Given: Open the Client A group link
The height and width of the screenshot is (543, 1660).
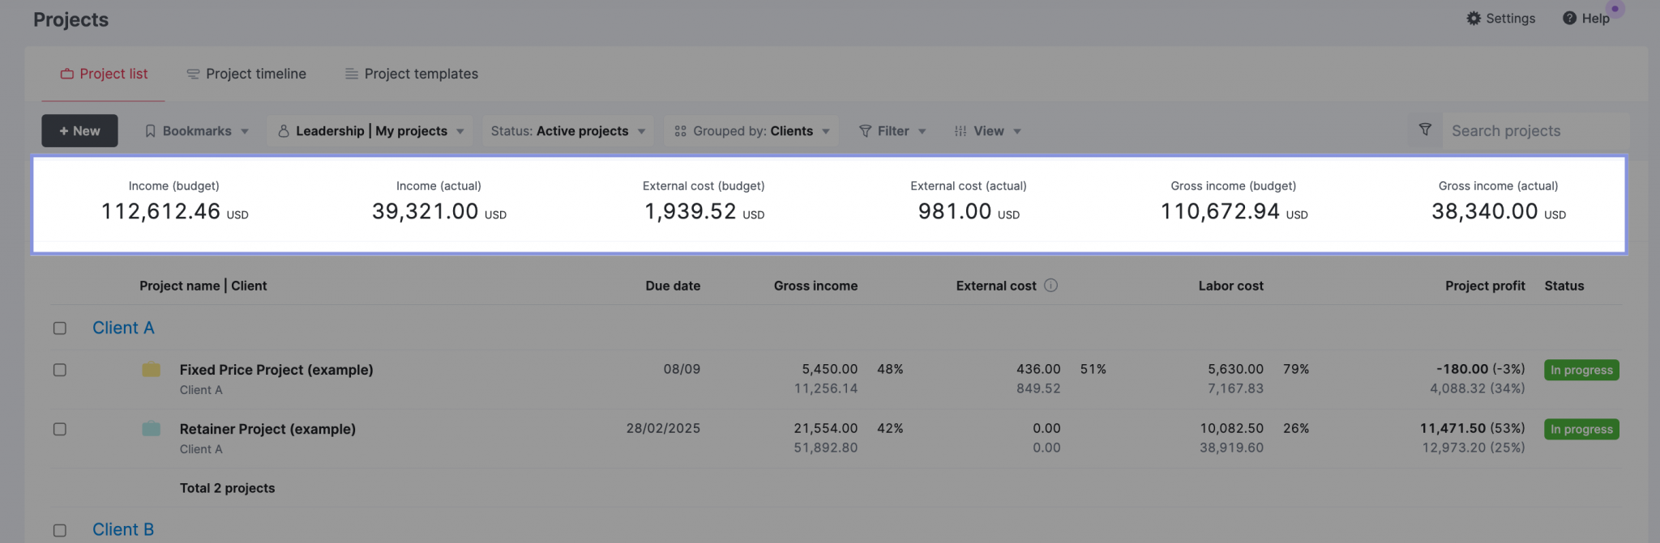Looking at the screenshot, I should tap(123, 328).
